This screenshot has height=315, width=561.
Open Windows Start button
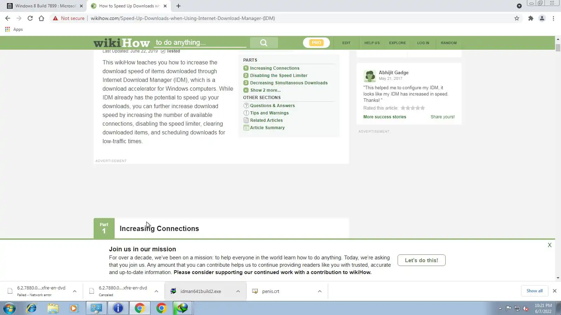pyautogui.click(x=9, y=308)
